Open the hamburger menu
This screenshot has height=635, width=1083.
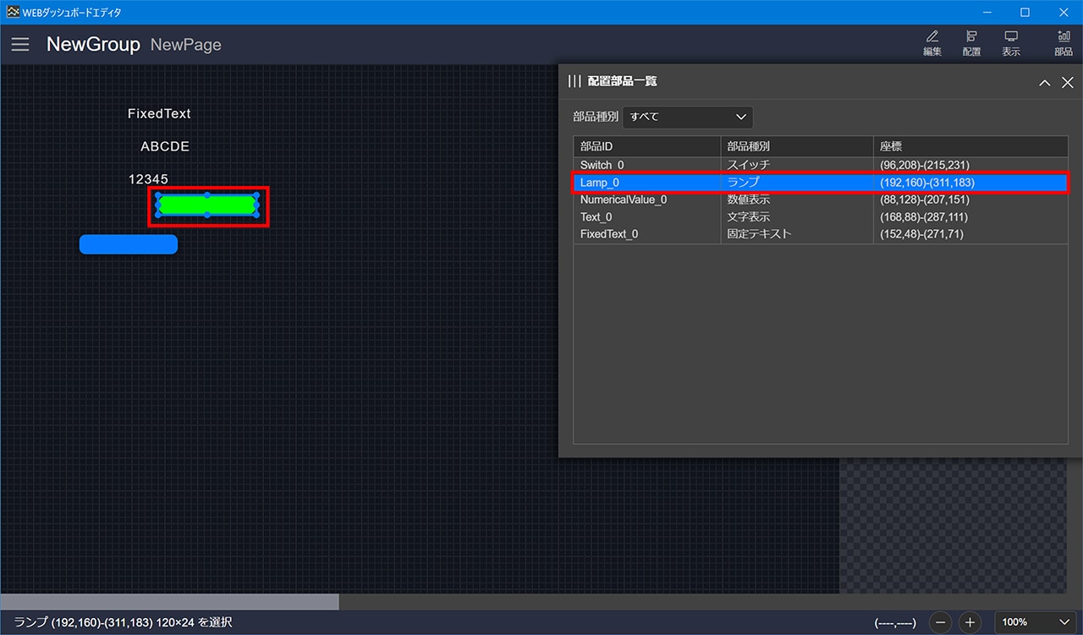click(20, 45)
